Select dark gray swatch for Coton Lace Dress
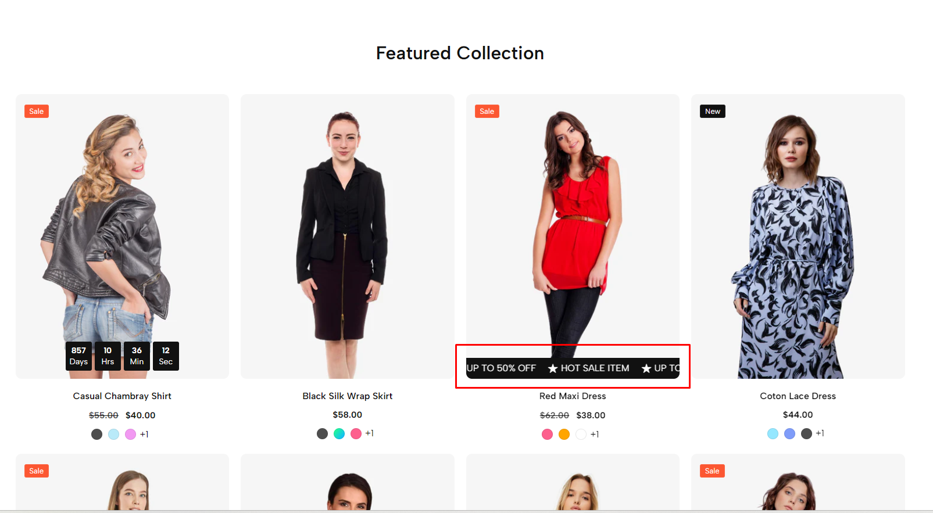Image resolution: width=933 pixels, height=513 pixels. [806, 433]
